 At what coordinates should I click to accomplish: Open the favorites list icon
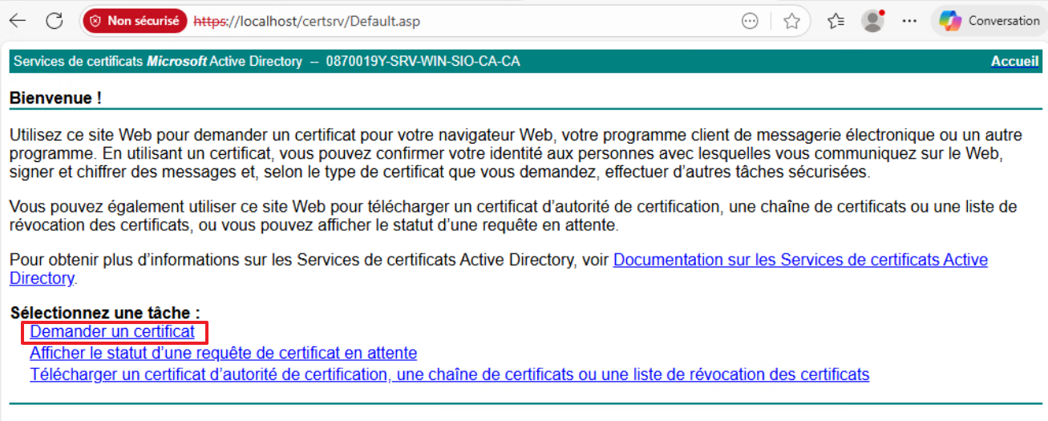click(x=836, y=22)
